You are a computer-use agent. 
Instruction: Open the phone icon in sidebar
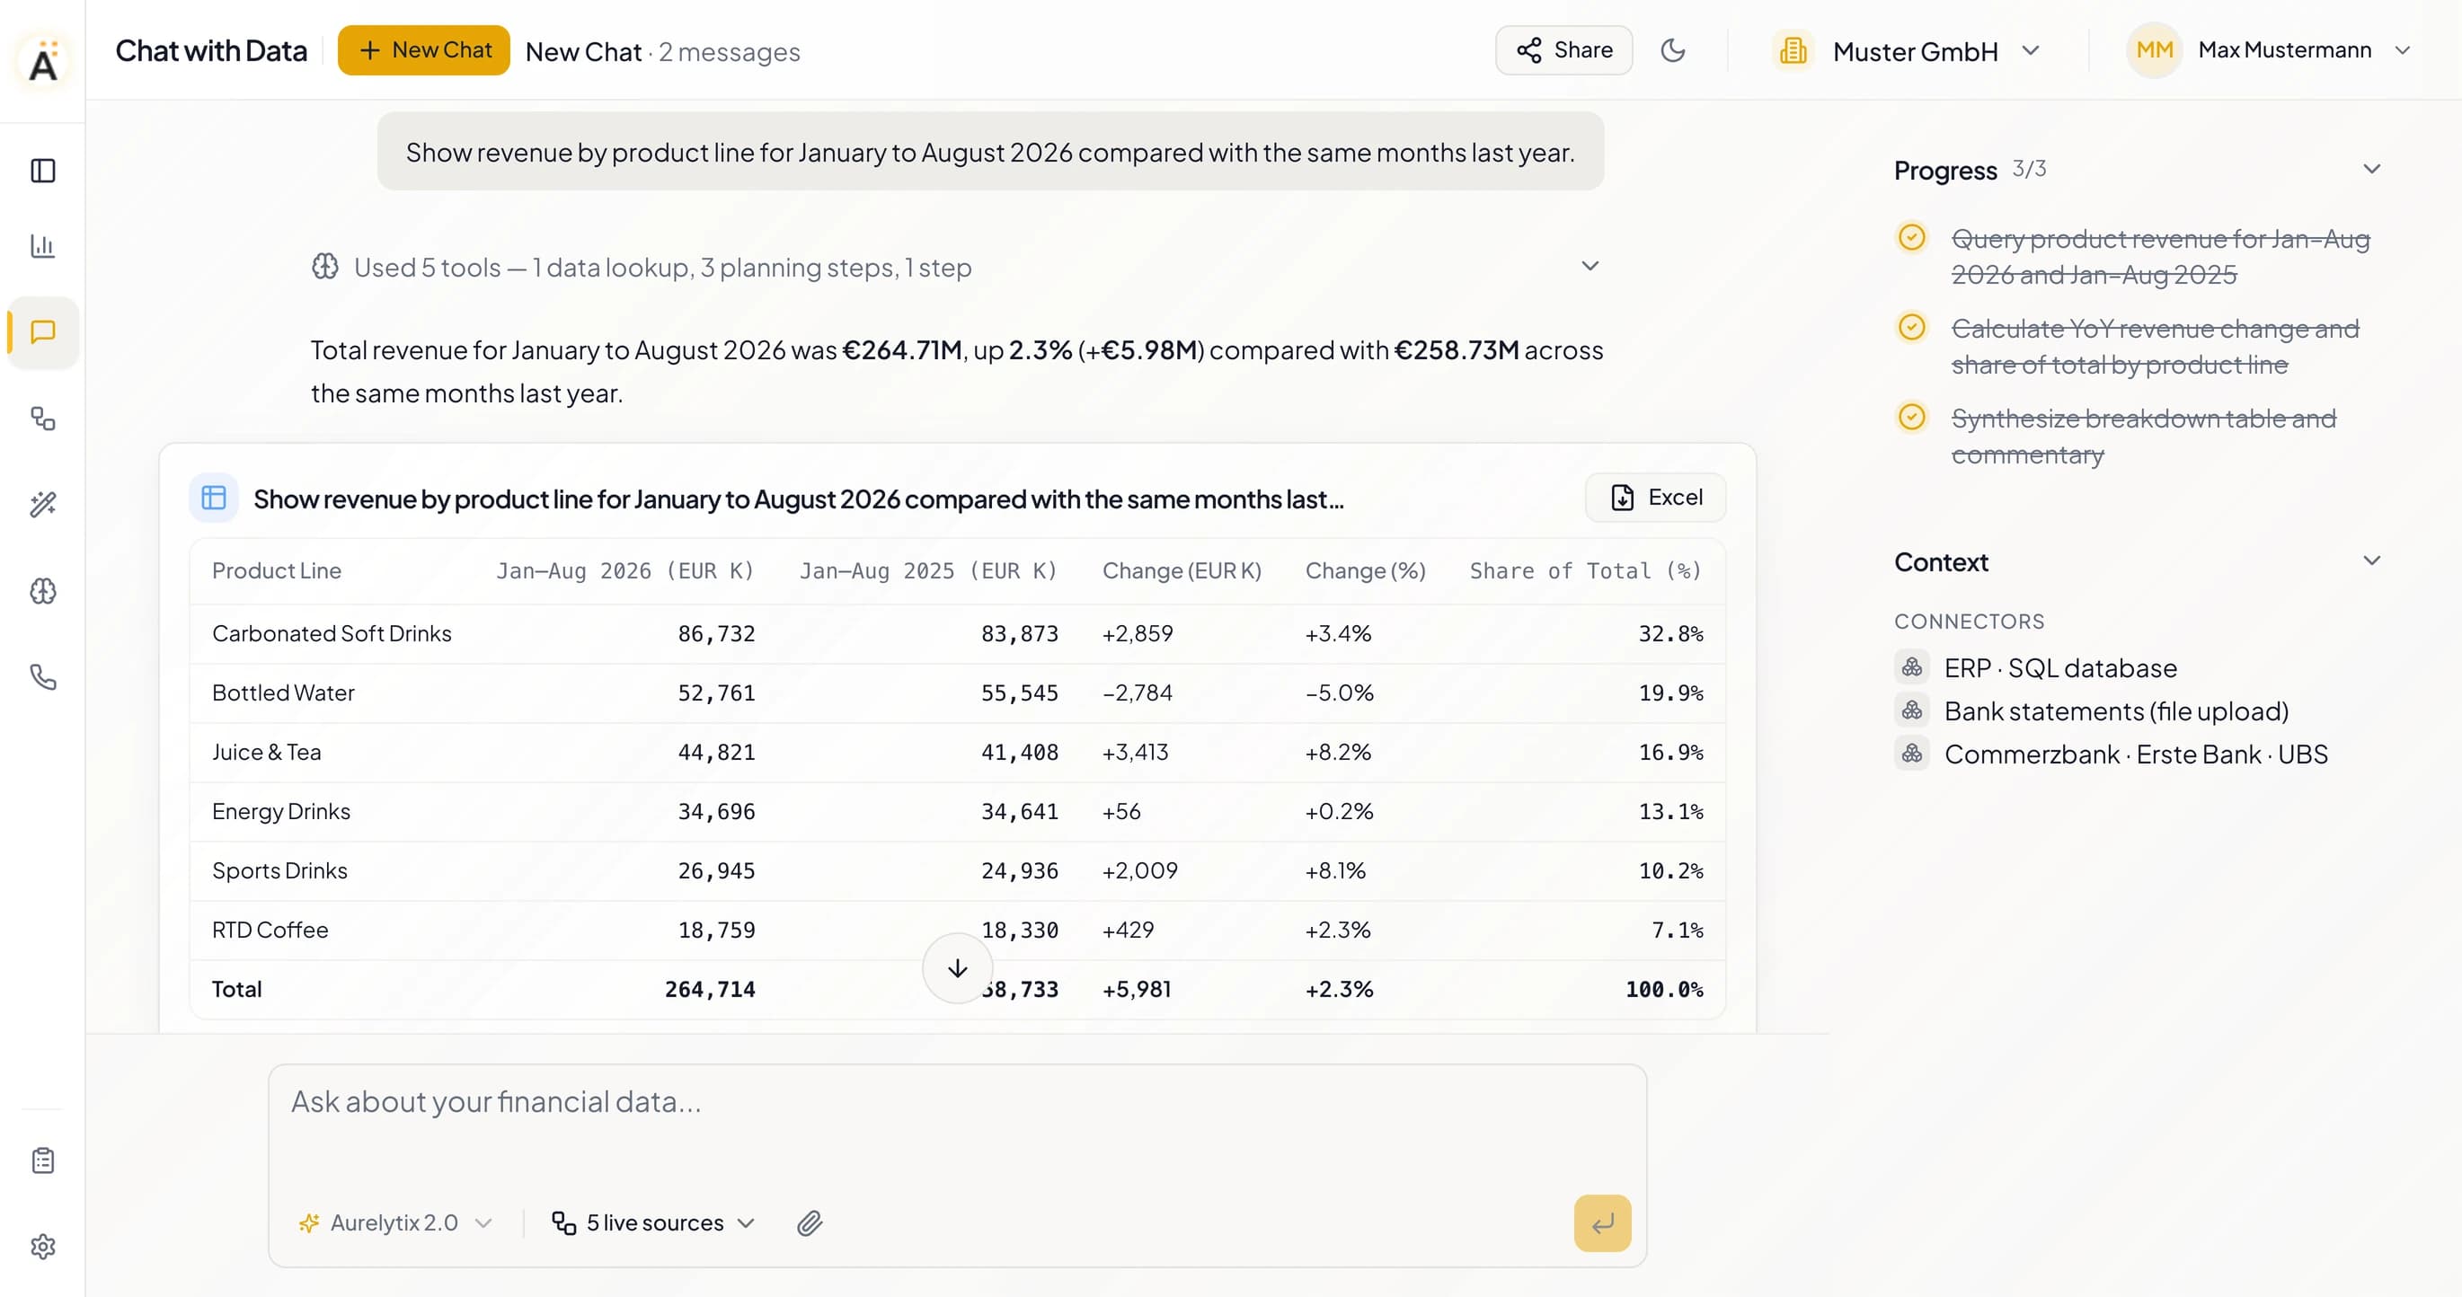click(43, 677)
